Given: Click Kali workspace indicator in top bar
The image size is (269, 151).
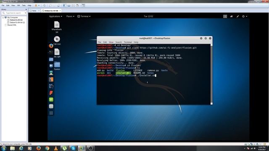Looking at the screenshot, I should (225, 16).
